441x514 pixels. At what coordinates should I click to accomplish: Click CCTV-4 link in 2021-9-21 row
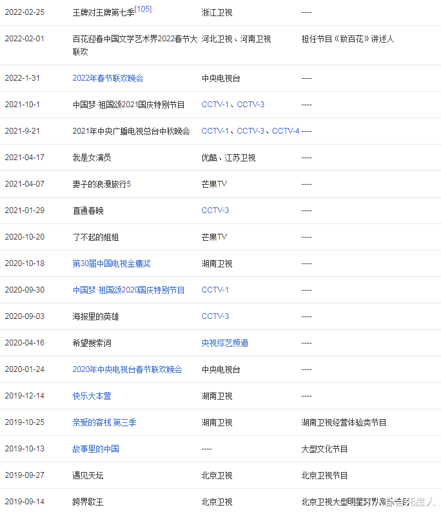tap(286, 131)
